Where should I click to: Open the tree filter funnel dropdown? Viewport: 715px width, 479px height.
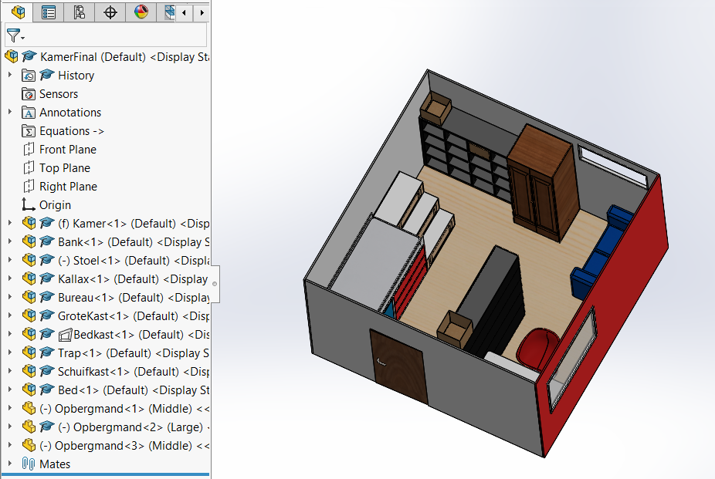[x=15, y=35]
